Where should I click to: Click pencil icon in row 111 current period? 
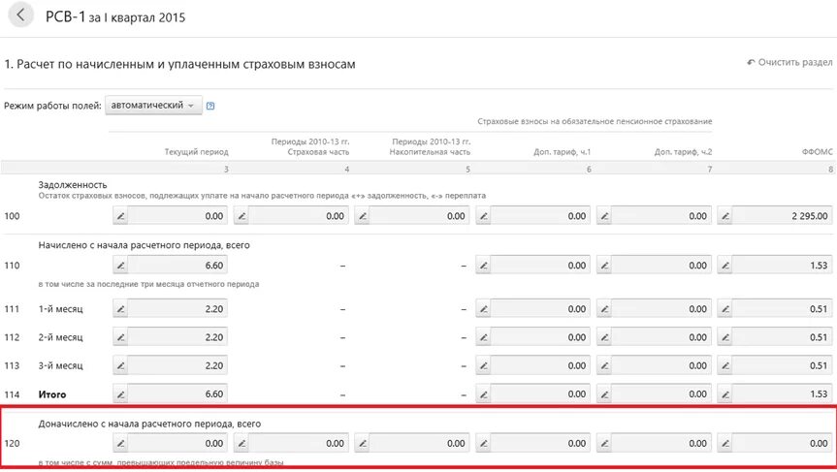click(121, 309)
